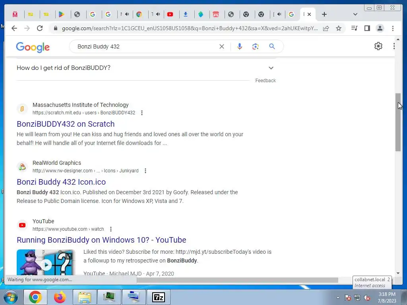Open a new browser tab

point(324,14)
